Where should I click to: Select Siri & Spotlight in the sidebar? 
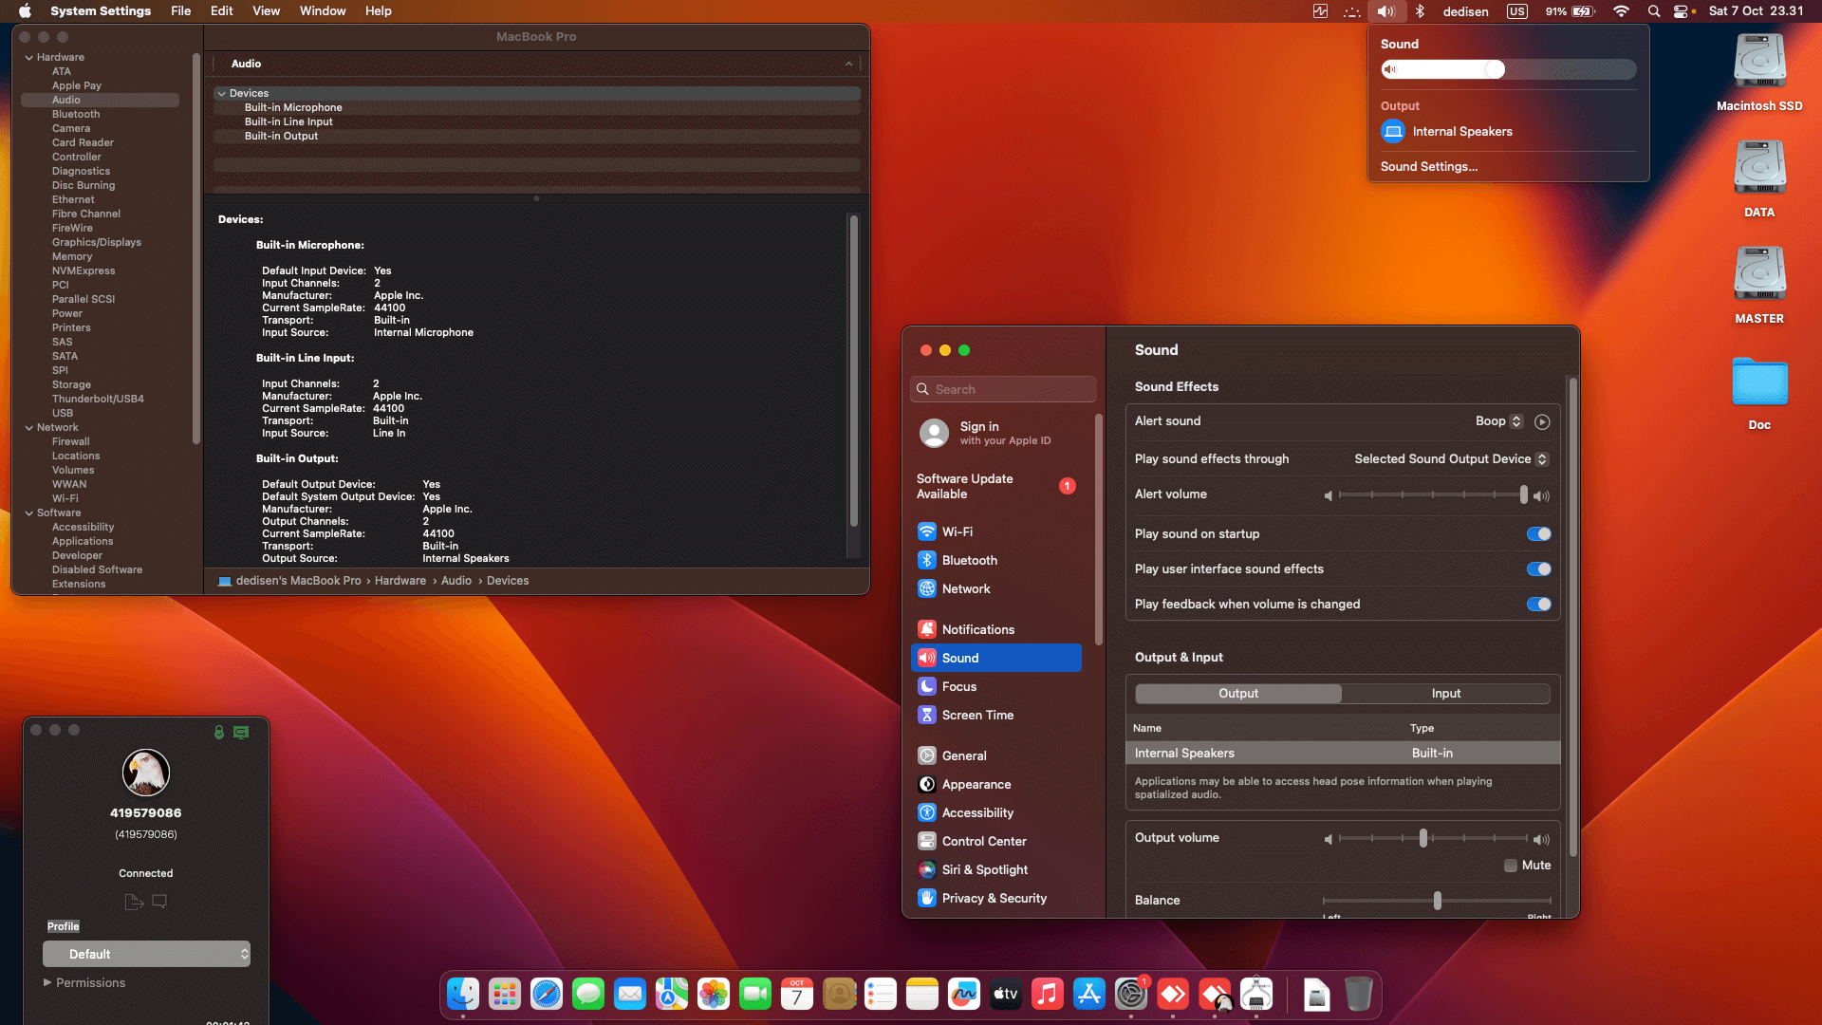coord(984,869)
